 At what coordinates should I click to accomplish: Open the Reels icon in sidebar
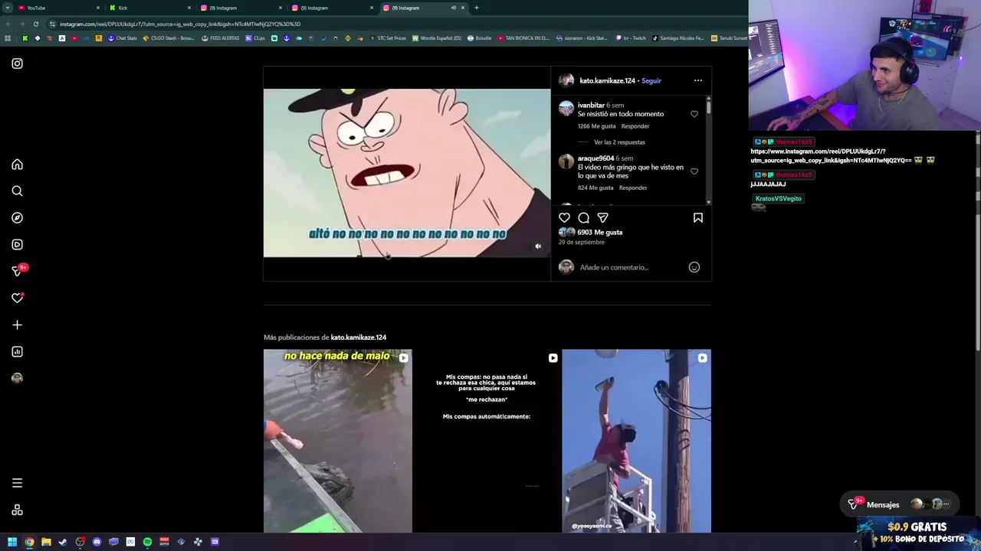click(17, 245)
